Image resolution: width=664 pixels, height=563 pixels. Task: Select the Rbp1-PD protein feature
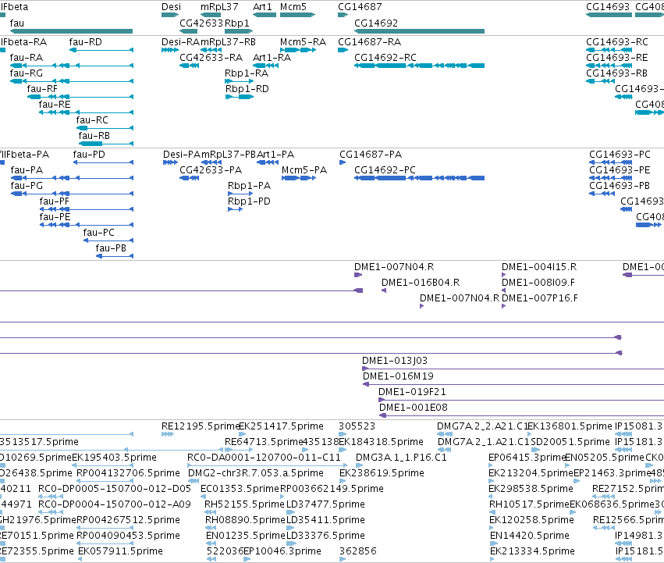pos(235,209)
